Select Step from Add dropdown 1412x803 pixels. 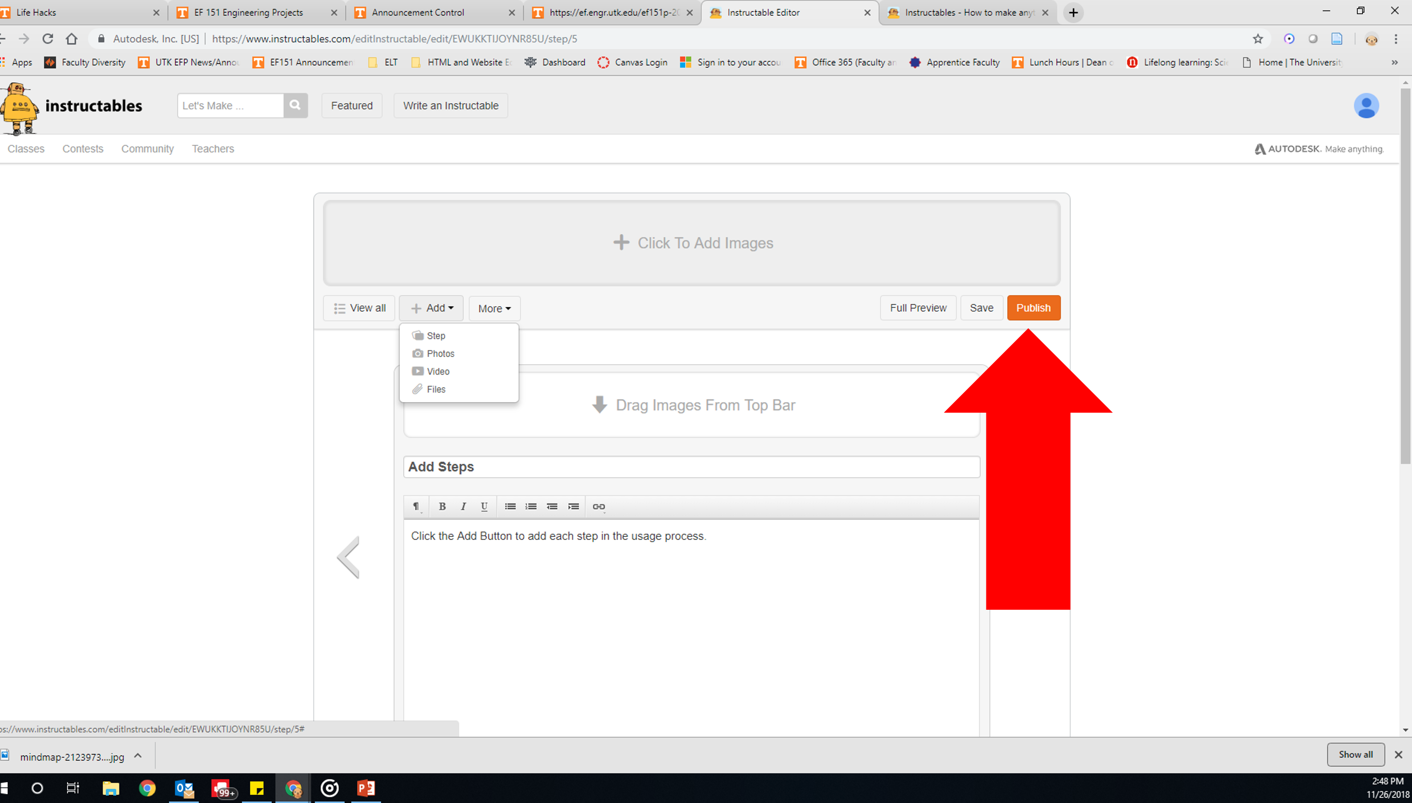pos(436,336)
